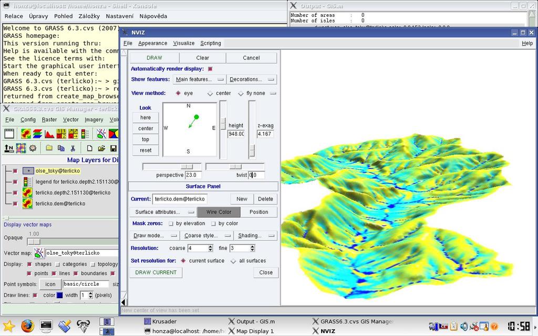The height and width of the screenshot is (336, 538).
Task: Click Look reset button
Action: (x=146, y=151)
